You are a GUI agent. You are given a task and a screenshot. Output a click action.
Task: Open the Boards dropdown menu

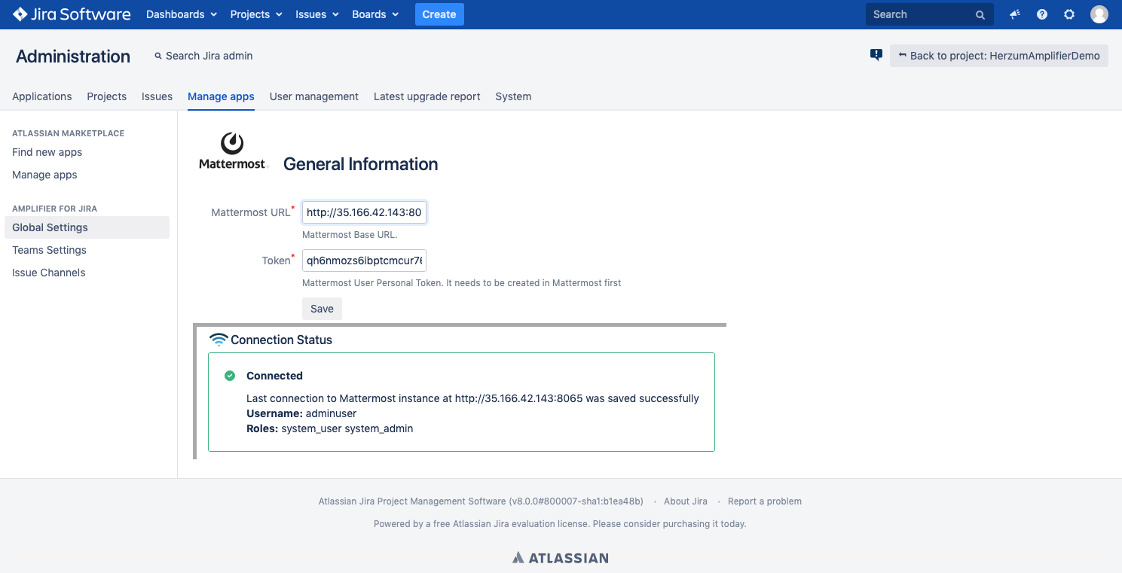[375, 14]
